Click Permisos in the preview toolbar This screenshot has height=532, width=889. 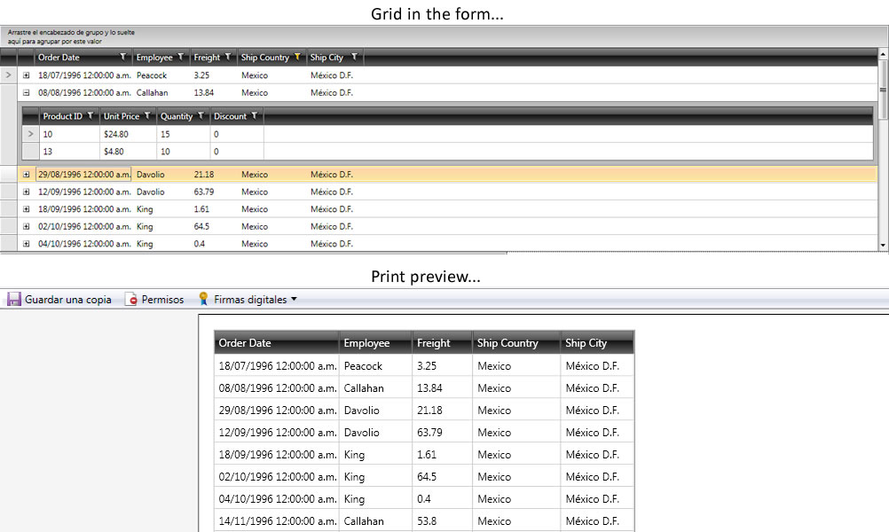point(154,299)
